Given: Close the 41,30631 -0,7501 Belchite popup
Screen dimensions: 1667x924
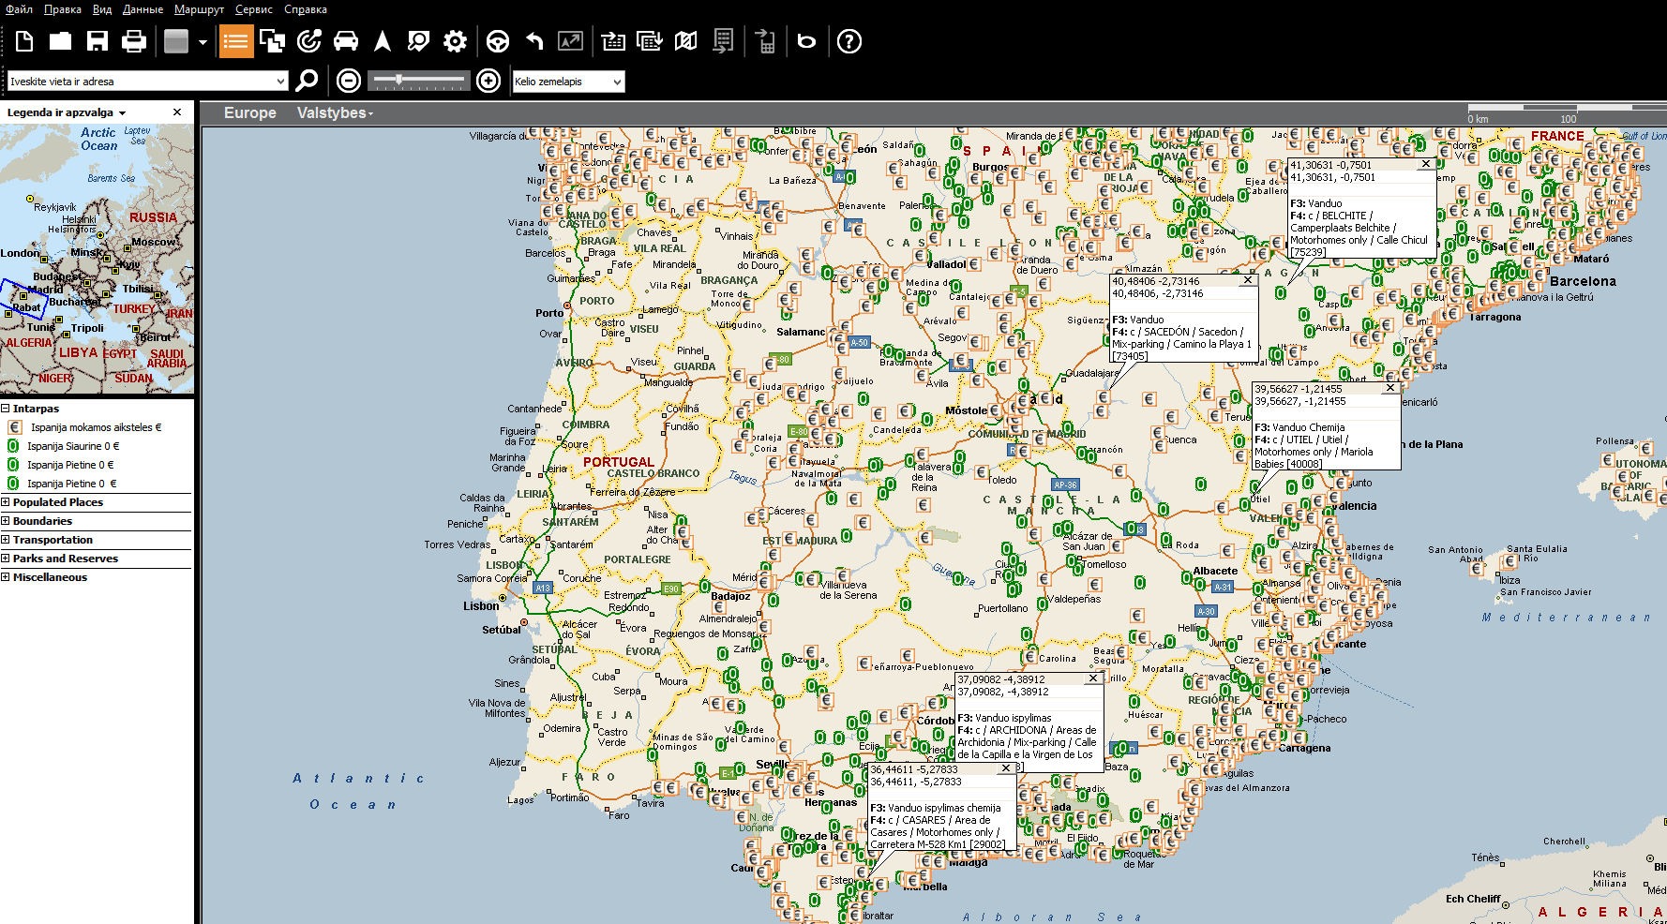Looking at the screenshot, I should click(1426, 164).
